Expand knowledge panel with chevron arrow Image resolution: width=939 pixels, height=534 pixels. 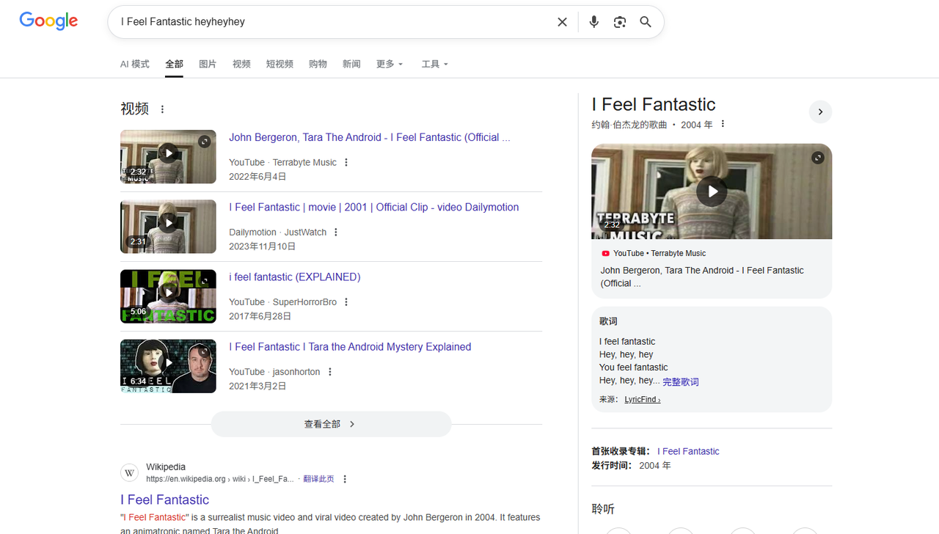click(x=820, y=111)
